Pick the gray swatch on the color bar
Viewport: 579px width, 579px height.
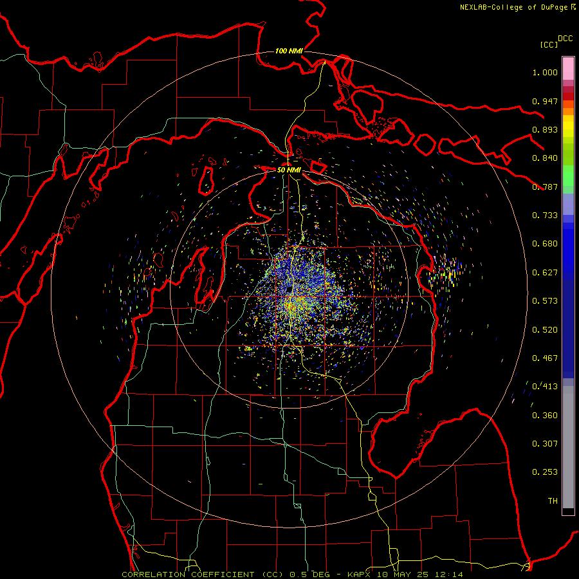pyautogui.click(x=568, y=447)
